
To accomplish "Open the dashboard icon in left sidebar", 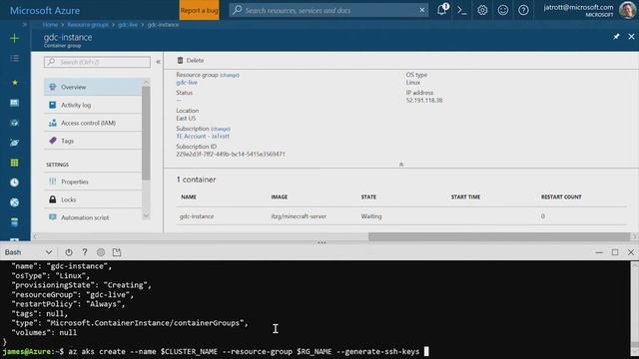I will (14, 103).
